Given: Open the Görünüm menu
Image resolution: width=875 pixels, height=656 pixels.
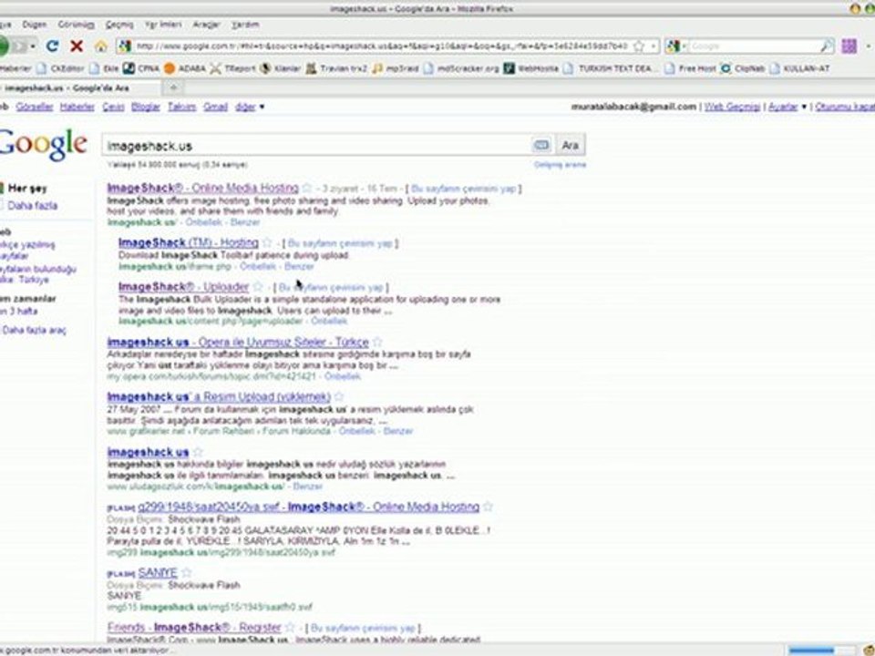Looking at the screenshot, I should coord(77,25).
